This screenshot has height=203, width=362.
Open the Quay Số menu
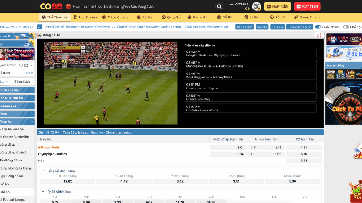(x=171, y=17)
